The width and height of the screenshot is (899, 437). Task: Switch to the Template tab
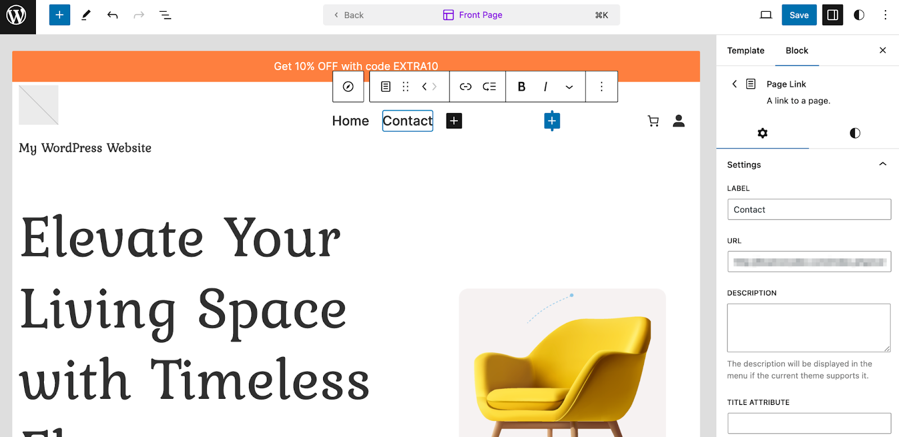coord(746,51)
